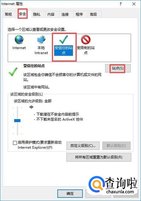Switch to the 高级 tab
The image size is (141, 201).
pyautogui.click(x=93, y=14)
